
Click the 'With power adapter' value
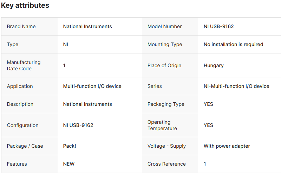pyautogui.click(x=227, y=146)
